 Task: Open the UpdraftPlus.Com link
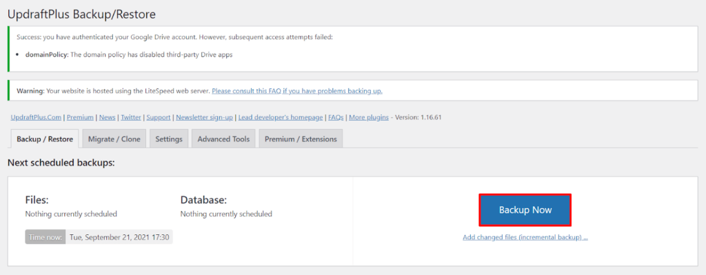[x=36, y=117]
